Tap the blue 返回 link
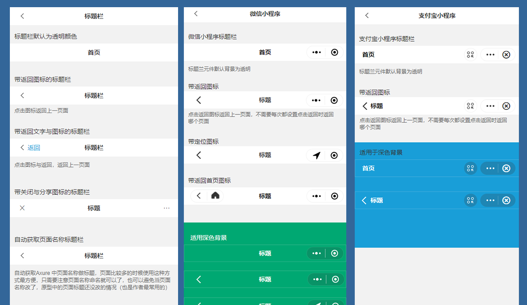 click(x=34, y=148)
